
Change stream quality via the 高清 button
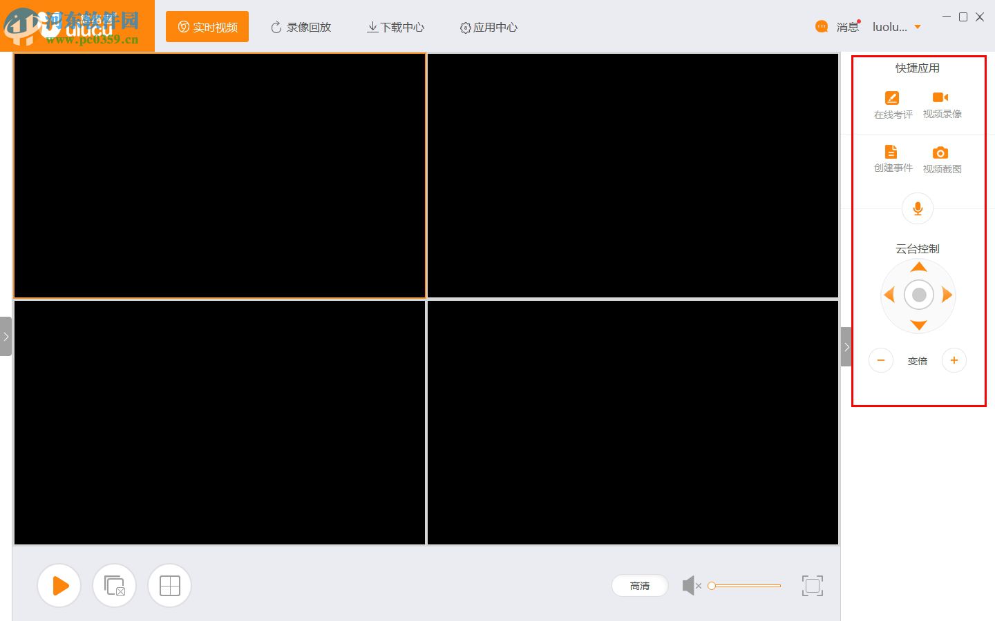point(639,585)
